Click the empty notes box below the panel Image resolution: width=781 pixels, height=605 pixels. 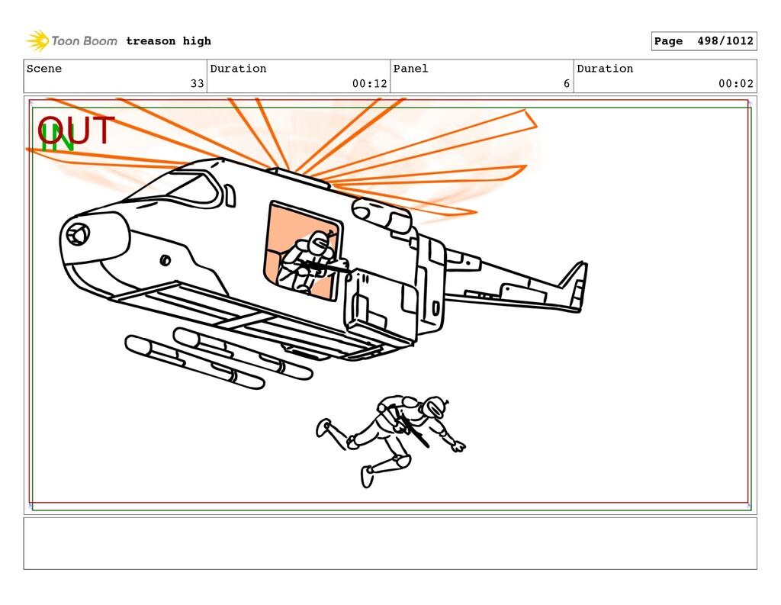[x=390, y=543]
